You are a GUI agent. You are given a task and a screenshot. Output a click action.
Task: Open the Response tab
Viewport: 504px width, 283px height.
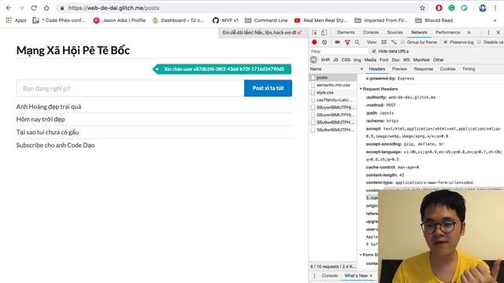[424, 69]
